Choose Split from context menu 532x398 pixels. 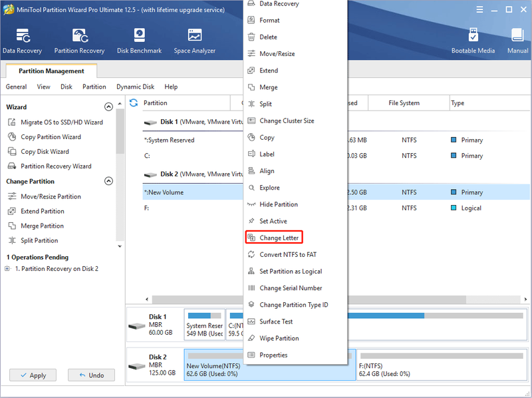[x=295, y=104]
